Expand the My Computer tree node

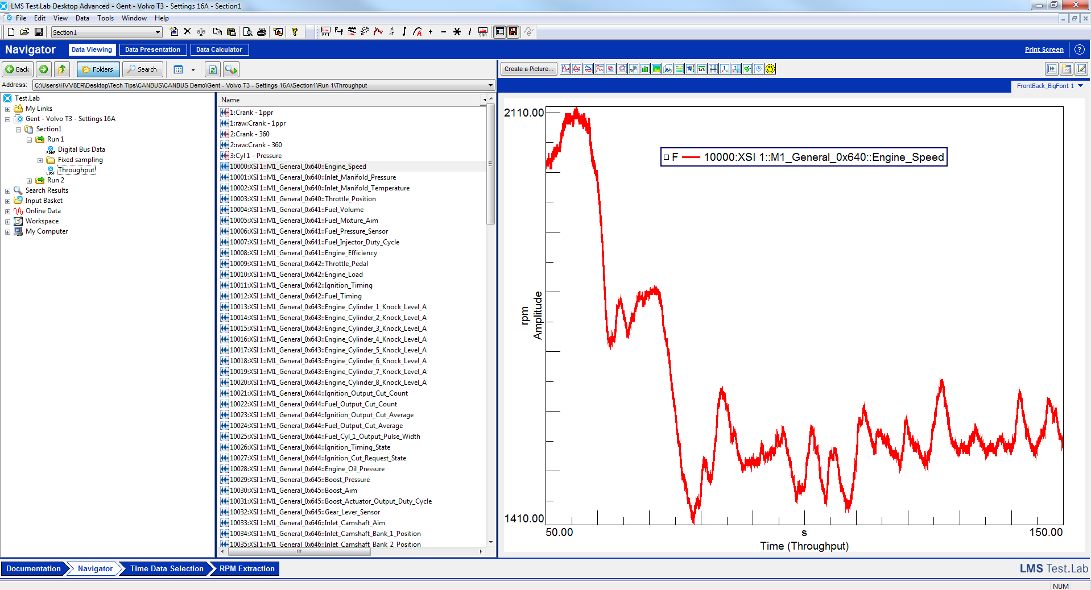(7, 232)
